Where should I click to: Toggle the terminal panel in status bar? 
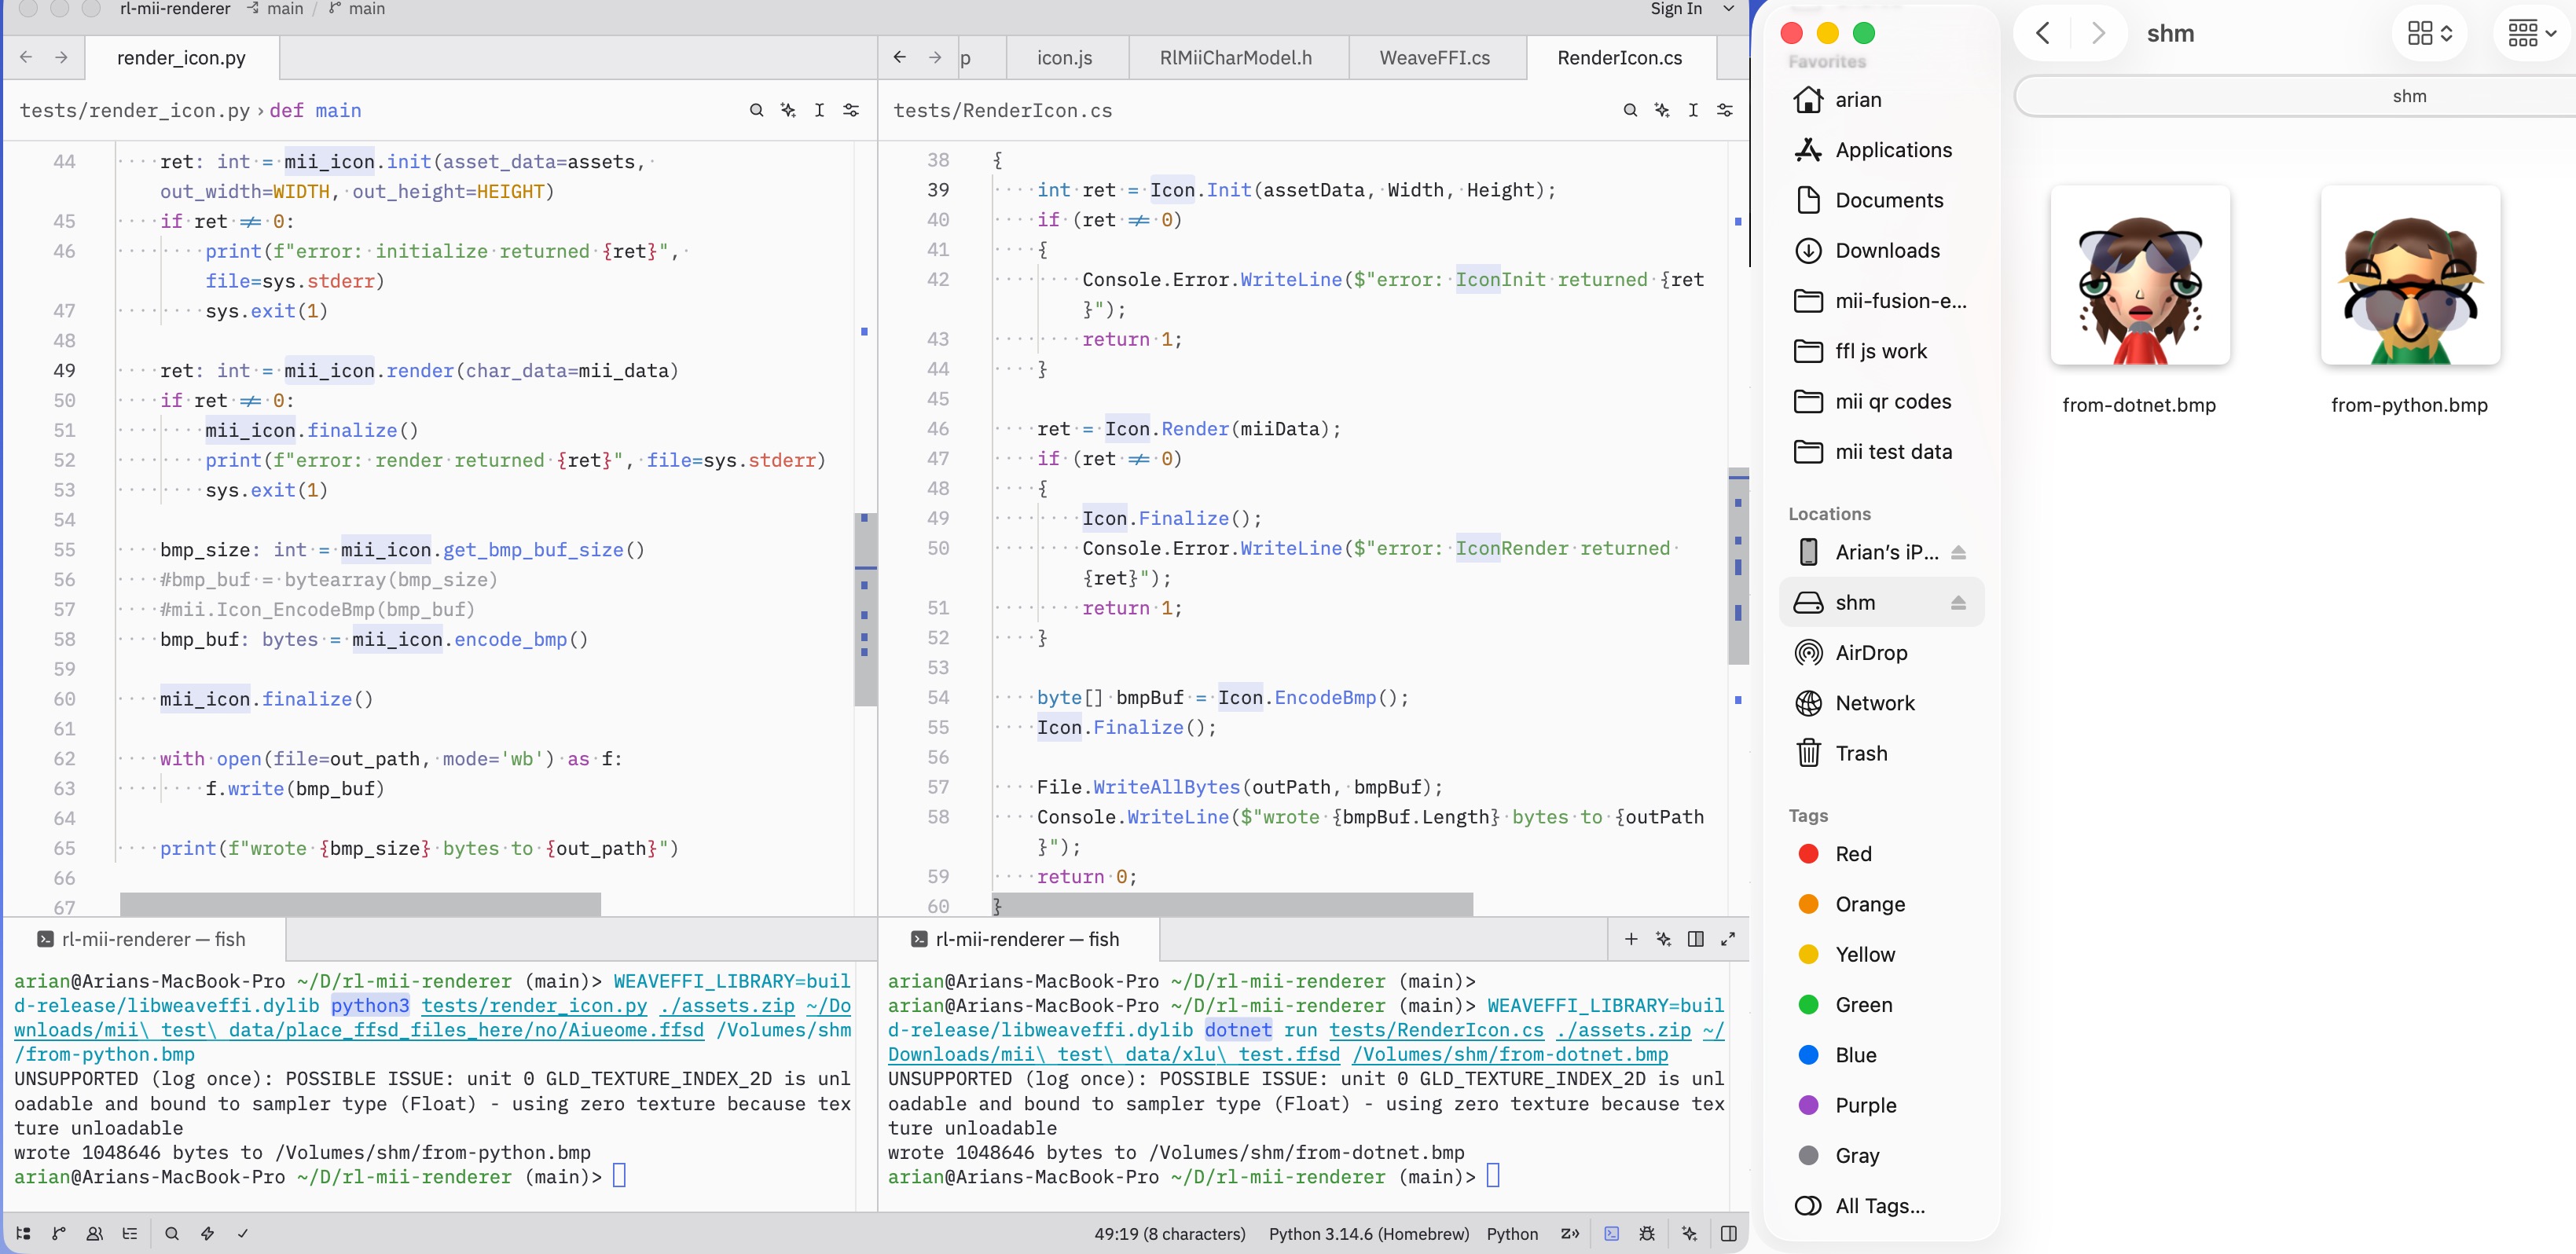pos(1611,1233)
